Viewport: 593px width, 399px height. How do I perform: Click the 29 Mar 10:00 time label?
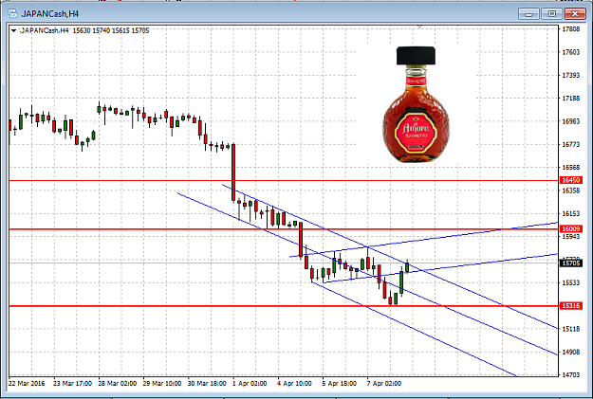[162, 383]
